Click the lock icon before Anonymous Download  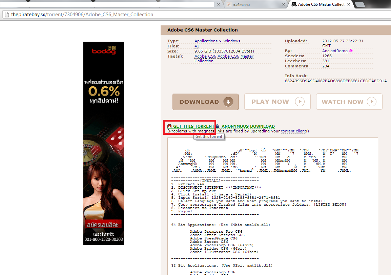[218, 126]
